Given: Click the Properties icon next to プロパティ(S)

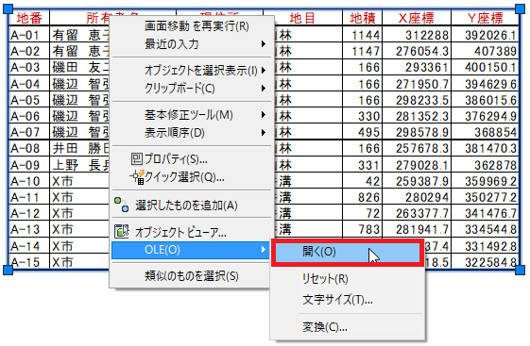Looking at the screenshot, I should pyautogui.click(x=137, y=158).
